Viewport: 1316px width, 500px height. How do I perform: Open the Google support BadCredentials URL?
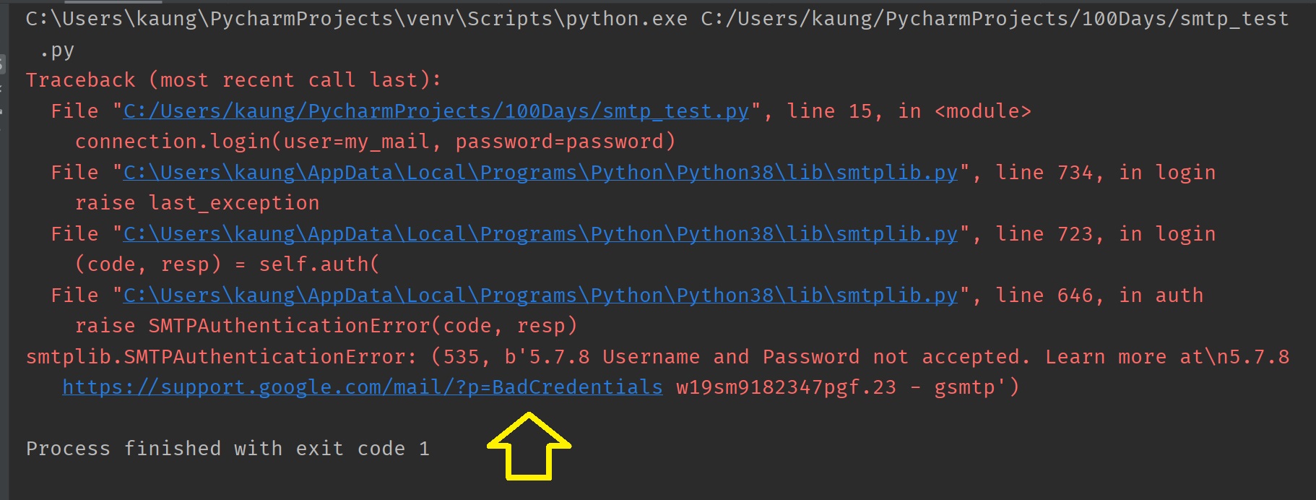tap(362, 387)
